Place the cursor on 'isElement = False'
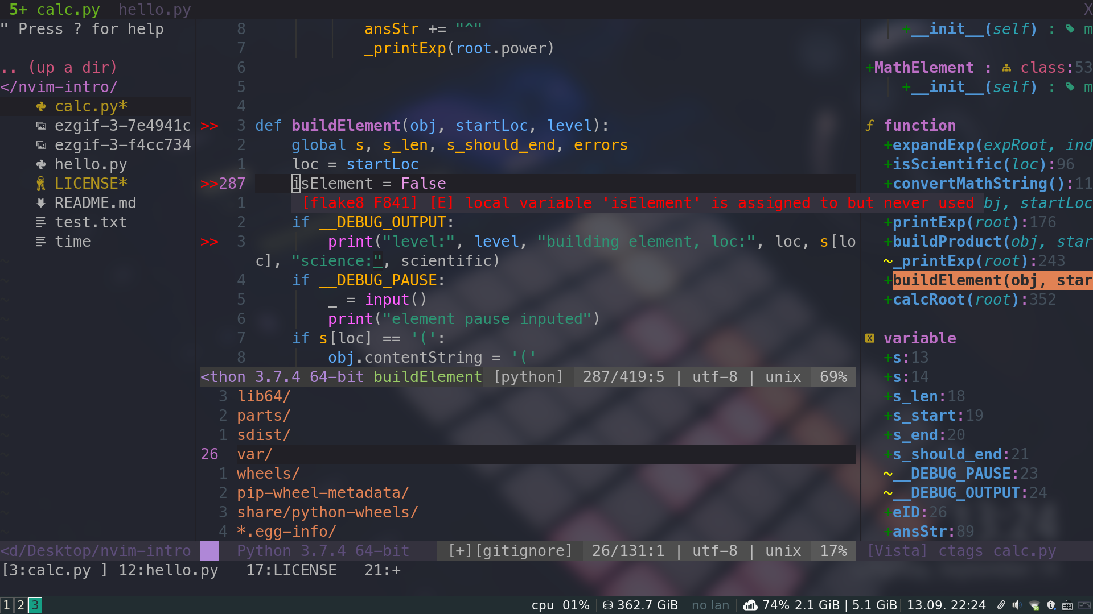 coord(369,184)
